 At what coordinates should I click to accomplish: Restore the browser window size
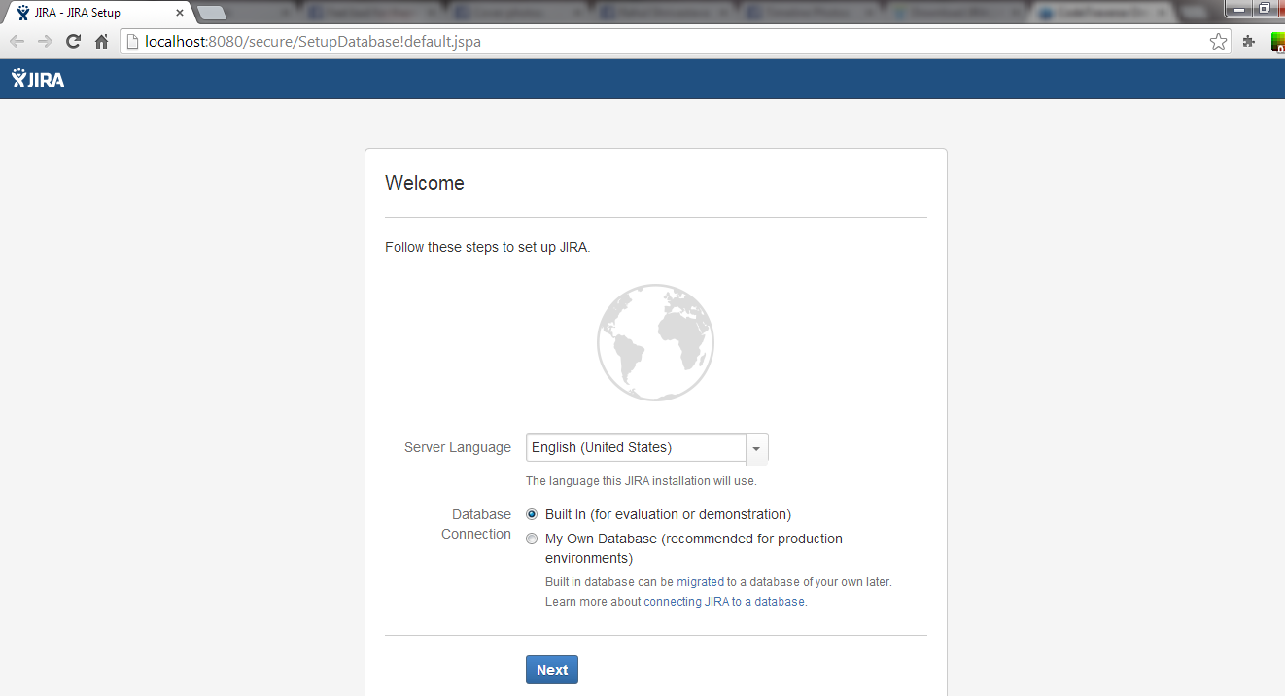click(x=1265, y=8)
